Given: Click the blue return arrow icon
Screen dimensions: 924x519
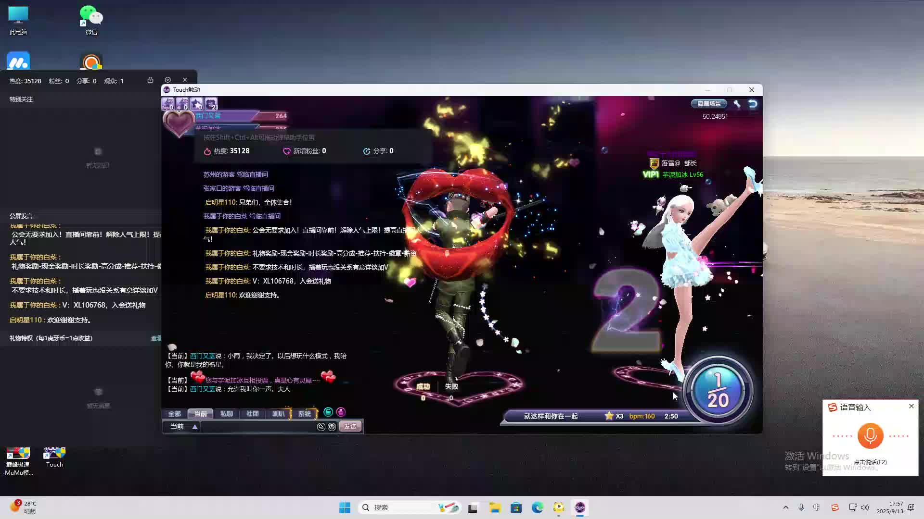Looking at the screenshot, I should pyautogui.click(x=753, y=104).
